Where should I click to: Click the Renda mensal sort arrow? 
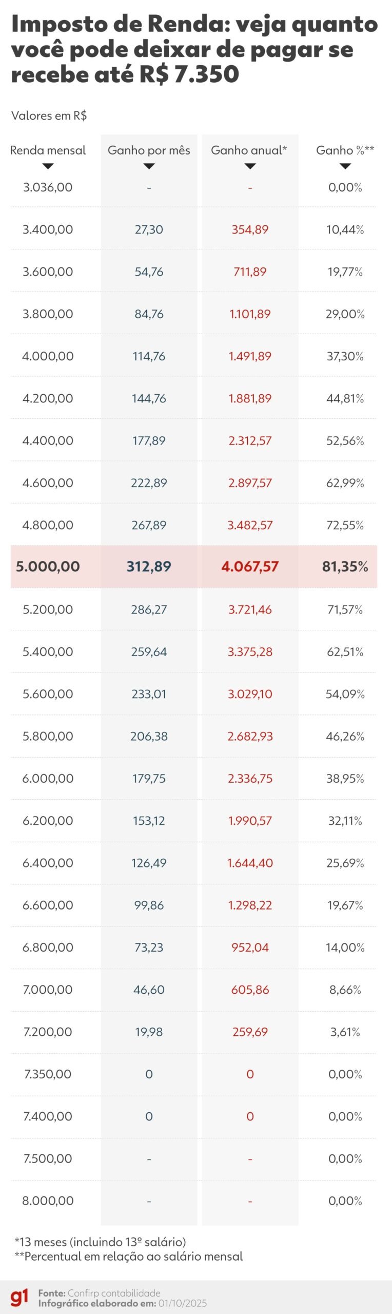tap(48, 166)
